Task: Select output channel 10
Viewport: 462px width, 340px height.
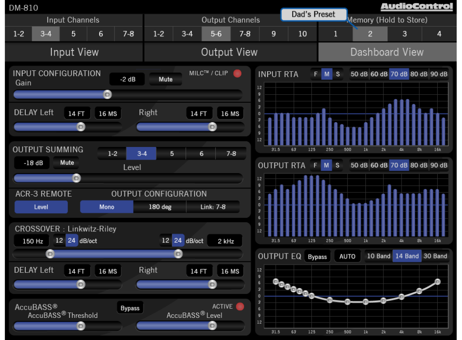Action: pos(302,34)
